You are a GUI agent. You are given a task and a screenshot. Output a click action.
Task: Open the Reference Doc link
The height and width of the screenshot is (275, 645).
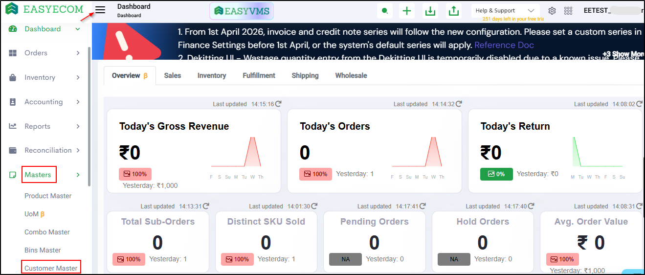pos(504,45)
